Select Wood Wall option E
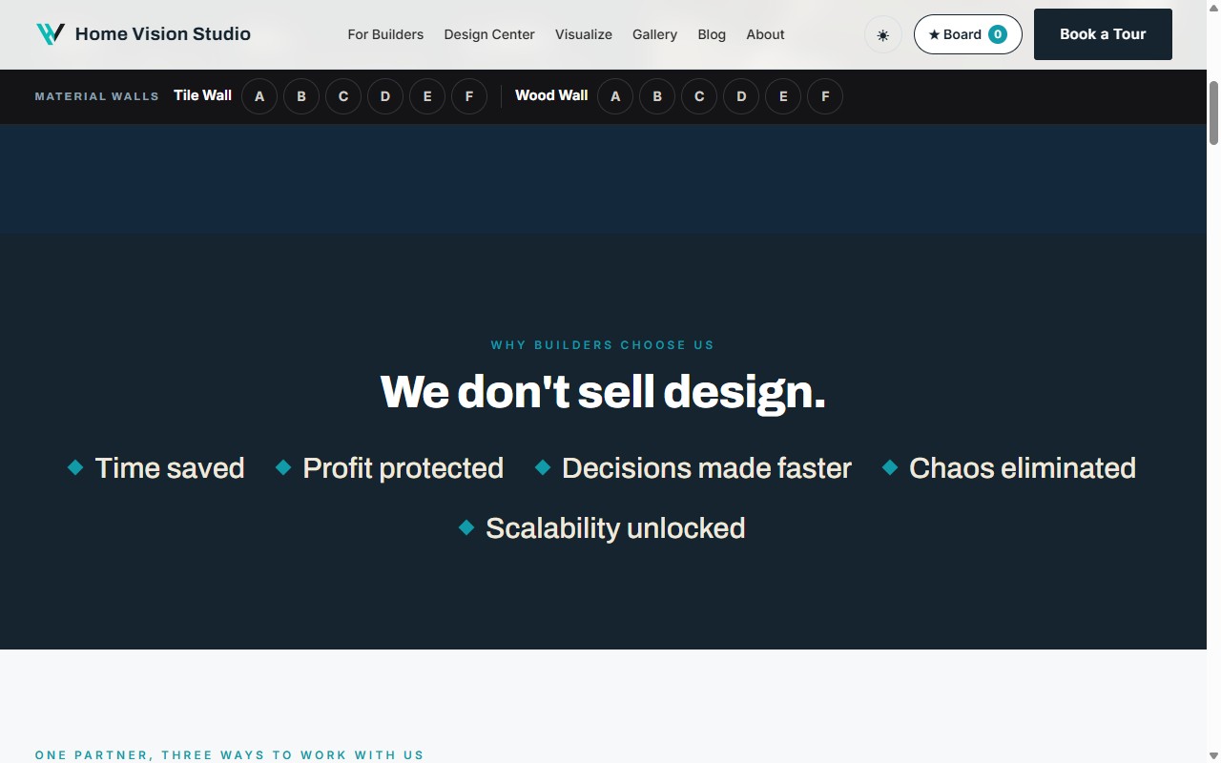The height and width of the screenshot is (763, 1221). tap(783, 96)
